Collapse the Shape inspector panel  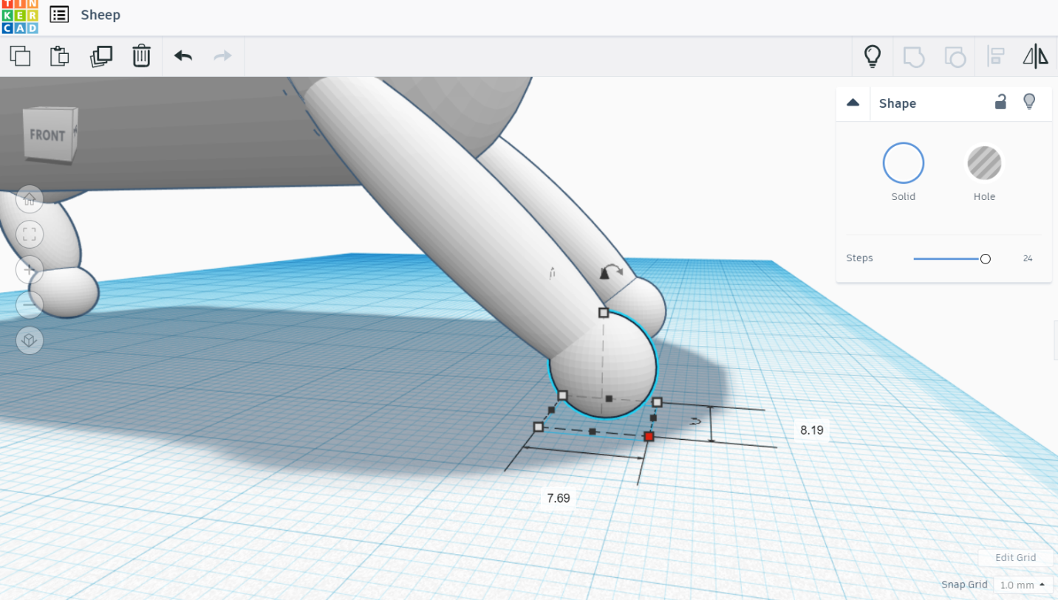853,103
